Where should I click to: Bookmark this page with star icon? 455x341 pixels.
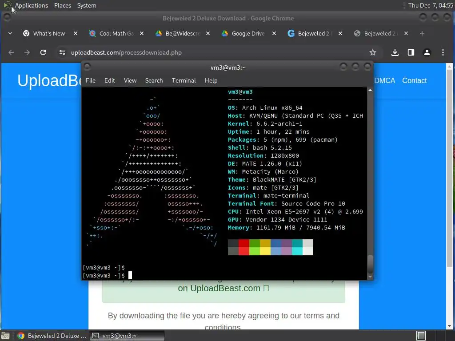coord(373,52)
